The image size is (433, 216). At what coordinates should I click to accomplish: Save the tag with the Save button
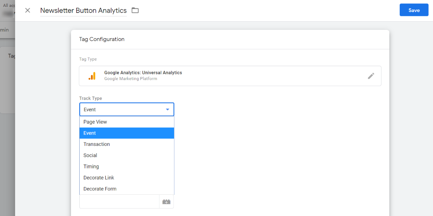pos(414,10)
